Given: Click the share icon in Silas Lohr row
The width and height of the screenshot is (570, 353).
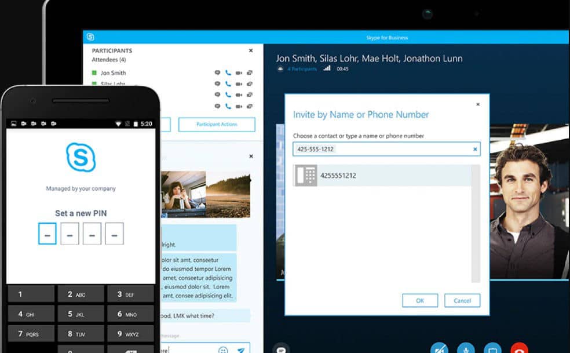Looking at the screenshot, I should pos(250,83).
